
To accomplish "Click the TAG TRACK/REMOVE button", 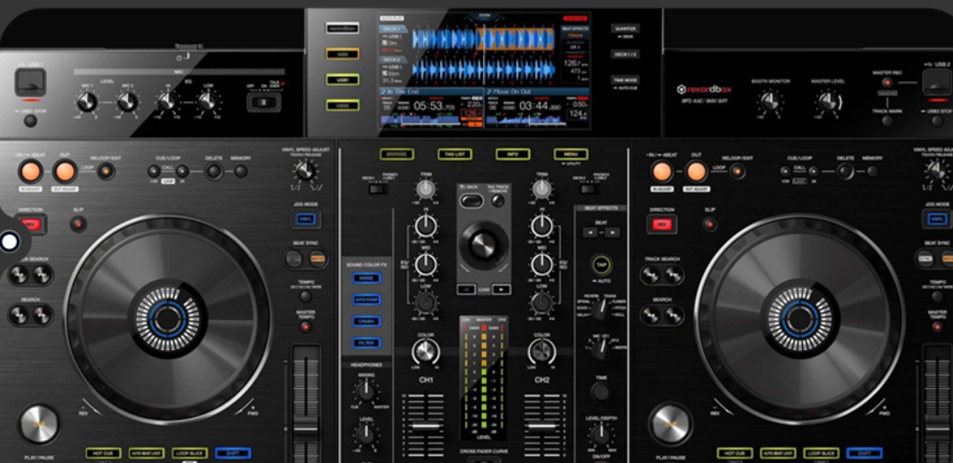I will (x=498, y=200).
